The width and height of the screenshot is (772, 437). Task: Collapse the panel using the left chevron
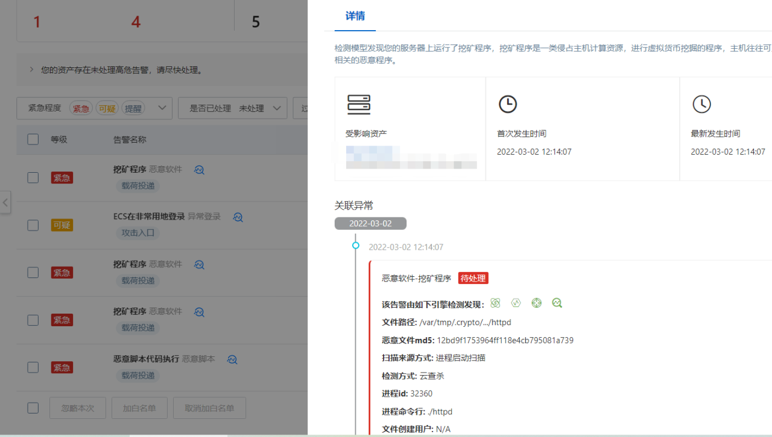tap(5, 202)
